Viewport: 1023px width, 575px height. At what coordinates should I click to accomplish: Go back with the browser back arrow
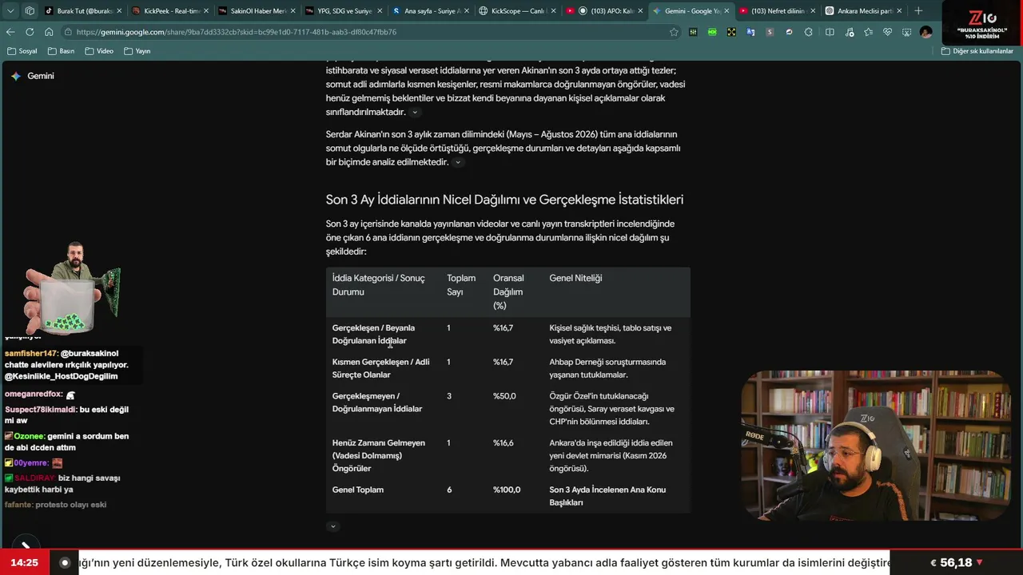[x=10, y=32]
